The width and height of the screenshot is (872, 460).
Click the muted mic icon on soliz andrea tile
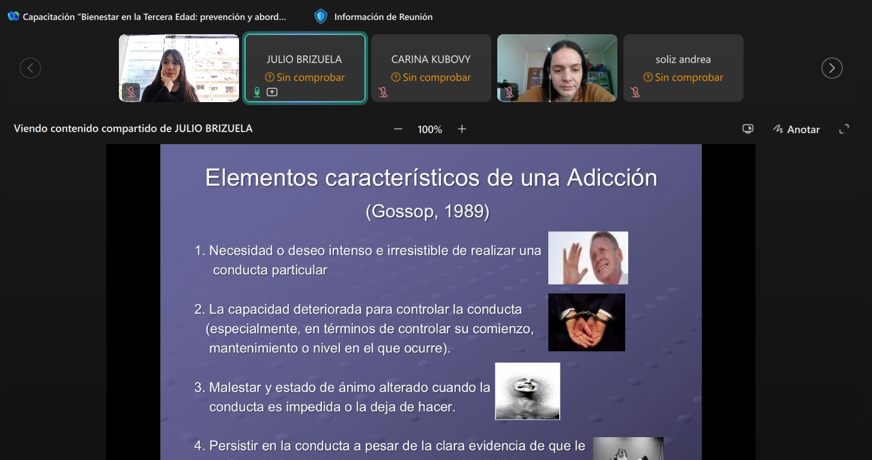tap(635, 92)
